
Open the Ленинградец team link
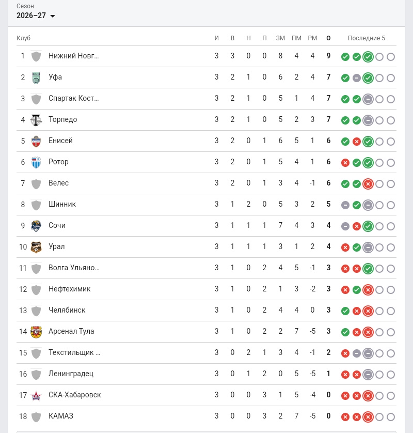pos(71,374)
